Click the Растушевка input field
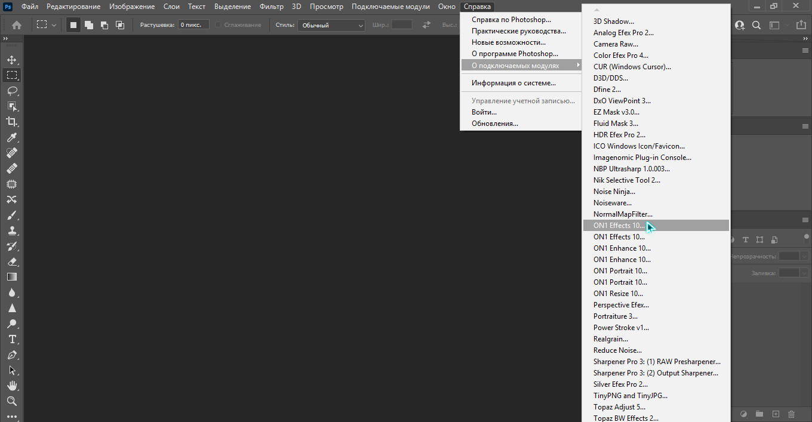812x422 pixels. click(x=193, y=25)
